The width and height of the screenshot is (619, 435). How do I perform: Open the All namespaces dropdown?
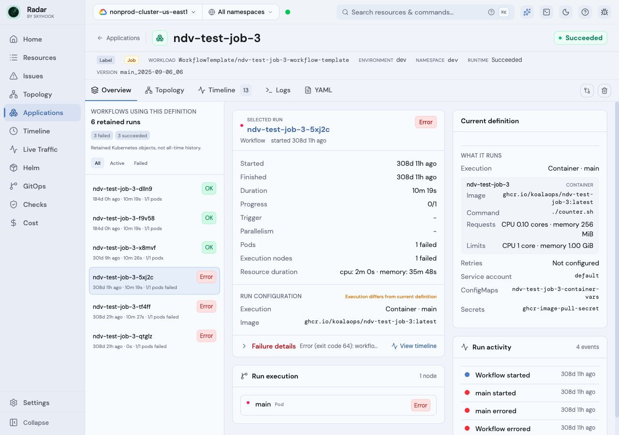point(240,12)
